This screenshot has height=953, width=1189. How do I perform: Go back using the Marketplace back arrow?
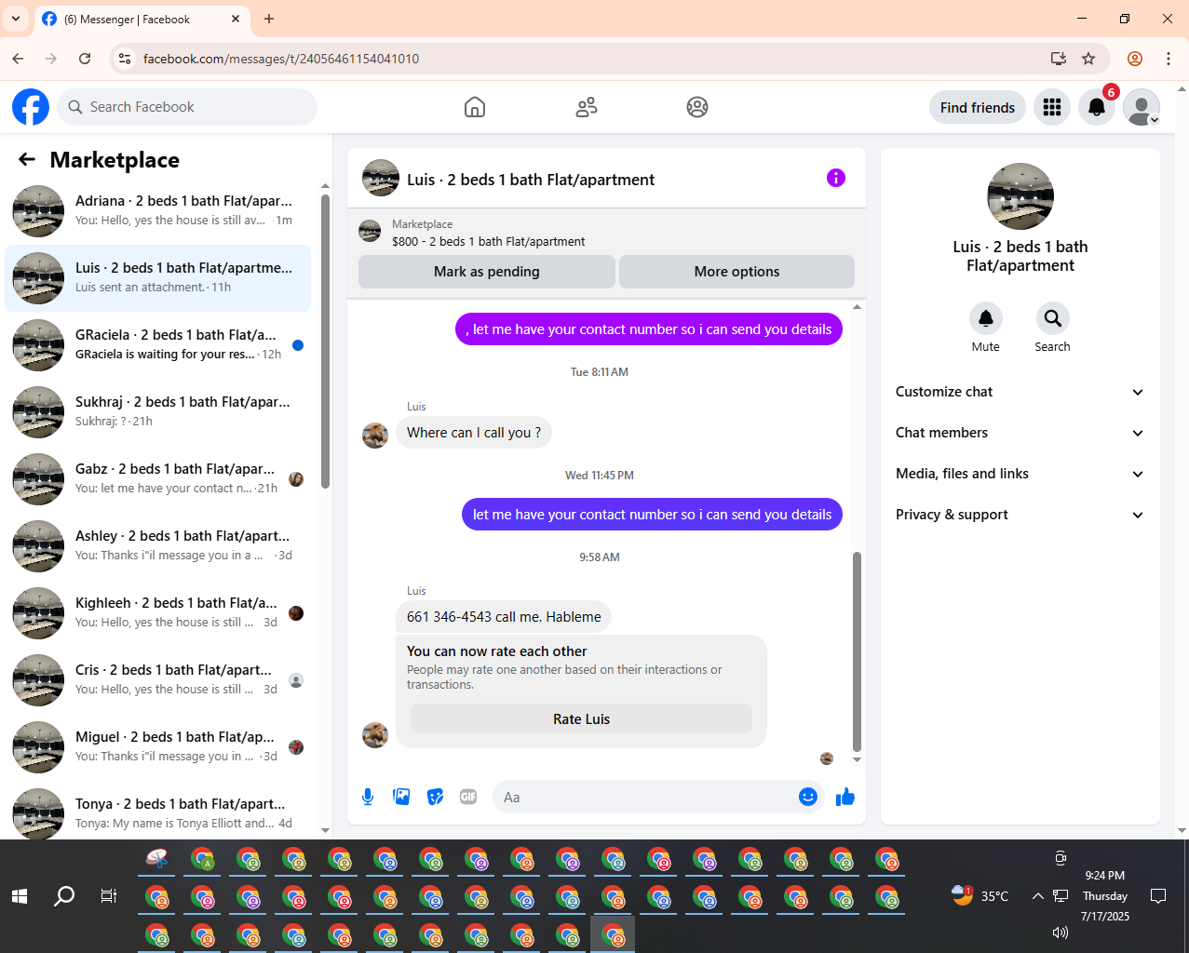27,159
